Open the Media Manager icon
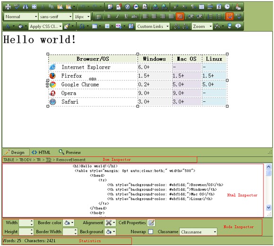 pyautogui.click(x=136, y=7)
